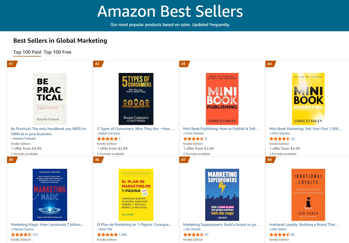Expand the chevron next to Deb Gabor
The width and height of the screenshot is (349, 243).
pos(270,229)
